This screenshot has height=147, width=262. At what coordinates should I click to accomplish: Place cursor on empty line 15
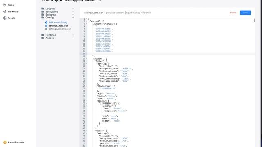(171, 53)
